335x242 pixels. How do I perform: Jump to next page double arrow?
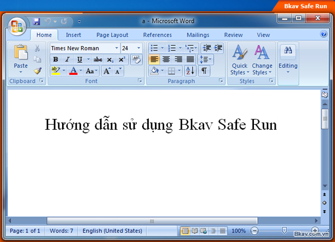pyautogui.click(x=324, y=211)
